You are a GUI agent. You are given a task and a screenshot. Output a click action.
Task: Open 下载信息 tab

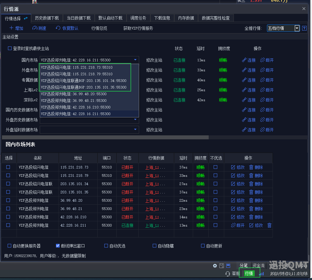point(162,18)
